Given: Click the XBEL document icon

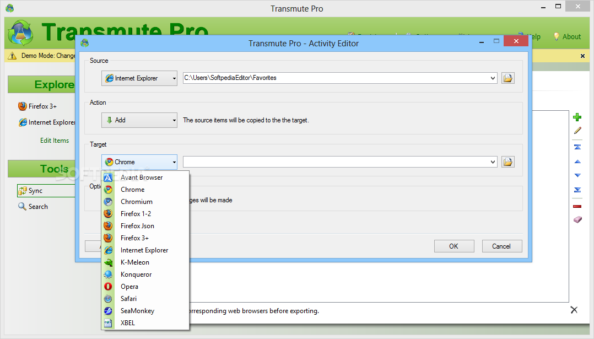Looking at the screenshot, I should pos(109,322).
